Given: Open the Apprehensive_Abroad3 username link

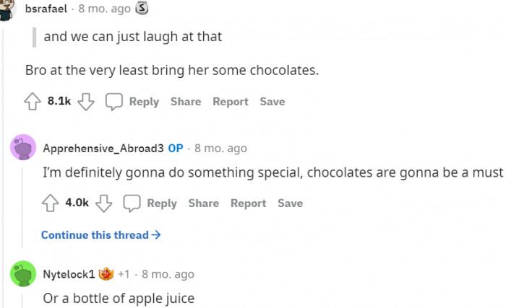Looking at the screenshot, I should [103, 149].
